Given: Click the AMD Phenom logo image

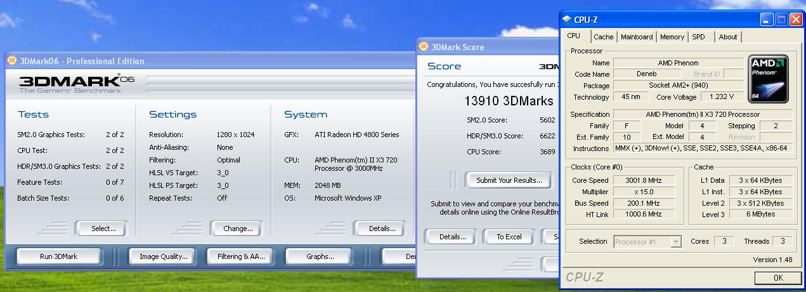Looking at the screenshot, I should 769,78.
